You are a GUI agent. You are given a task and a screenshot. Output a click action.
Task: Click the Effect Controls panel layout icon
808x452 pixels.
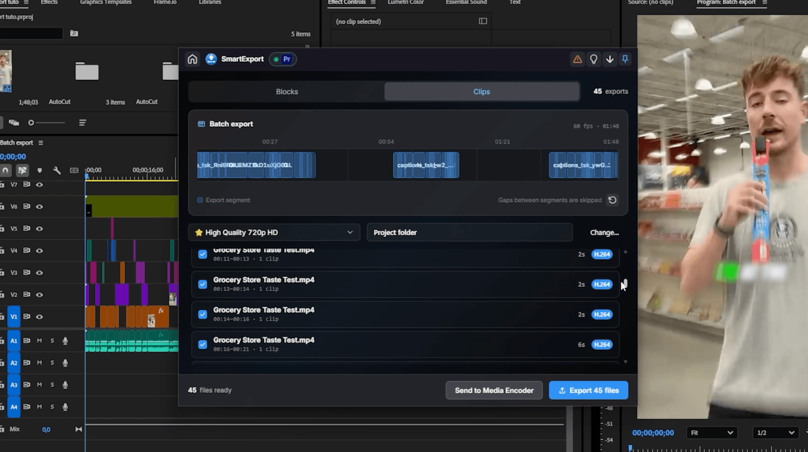[x=483, y=21]
